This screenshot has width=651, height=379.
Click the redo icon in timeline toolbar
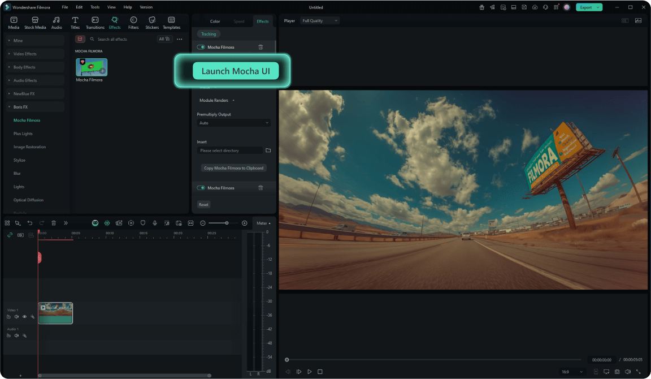click(x=41, y=223)
